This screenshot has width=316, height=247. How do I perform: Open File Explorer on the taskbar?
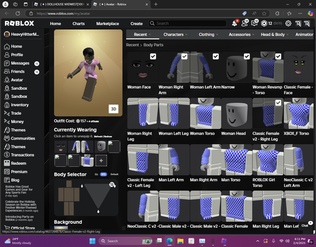point(180,241)
